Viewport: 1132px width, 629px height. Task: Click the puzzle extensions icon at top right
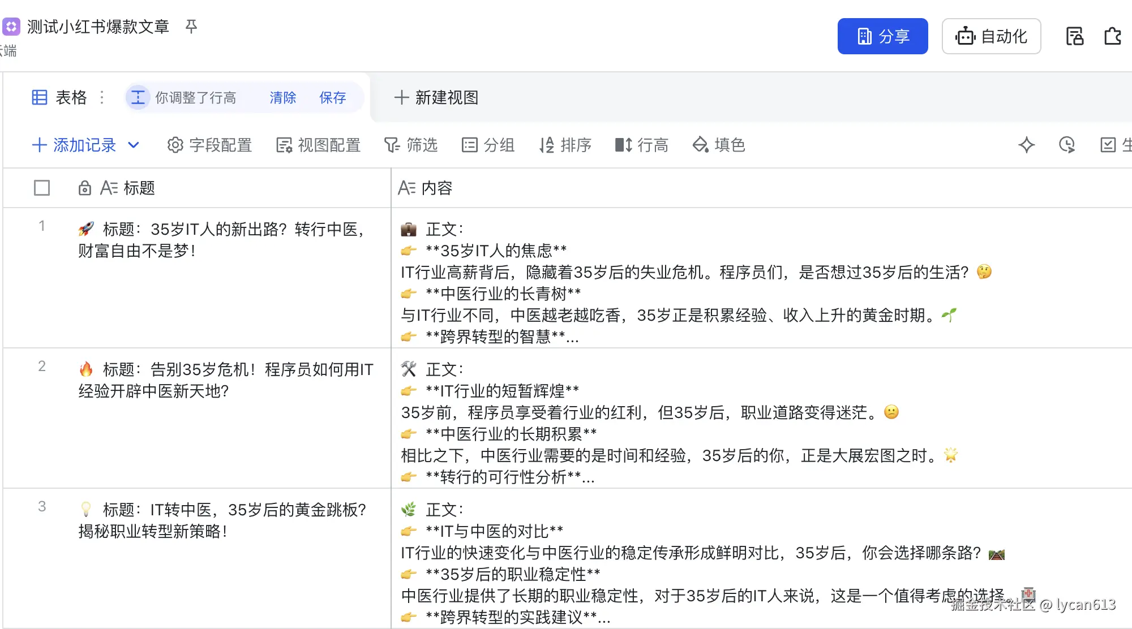[1113, 36]
